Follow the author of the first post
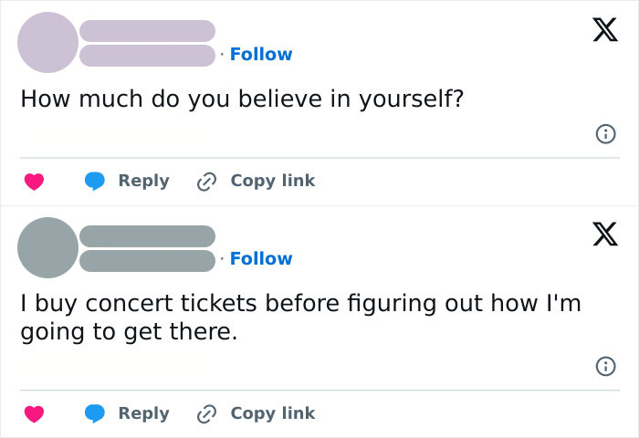 coord(261,54)
